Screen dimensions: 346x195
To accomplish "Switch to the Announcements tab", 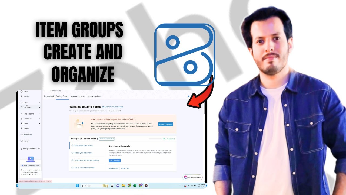I will (x=78, y=96).
